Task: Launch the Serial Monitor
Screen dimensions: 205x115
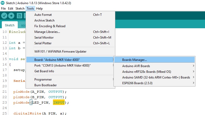Action: [x=44, y=38]
